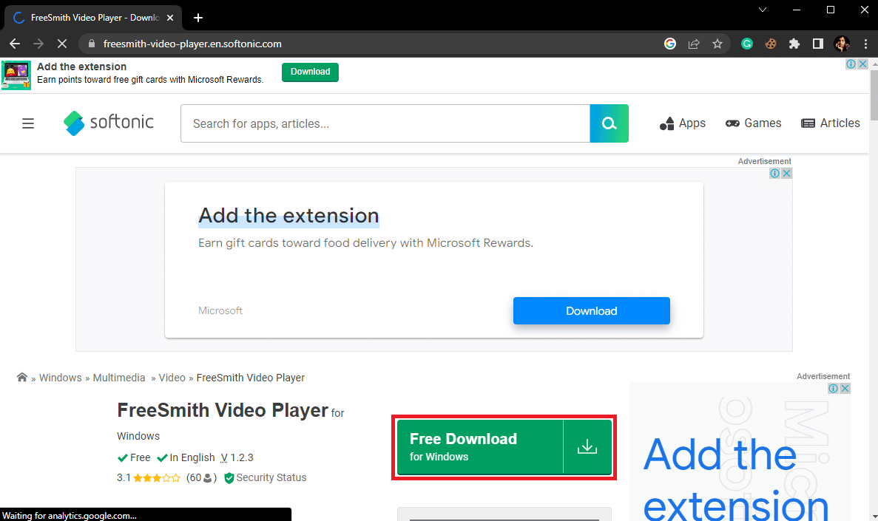Click the download arrow icon on green button

(587, 446)
